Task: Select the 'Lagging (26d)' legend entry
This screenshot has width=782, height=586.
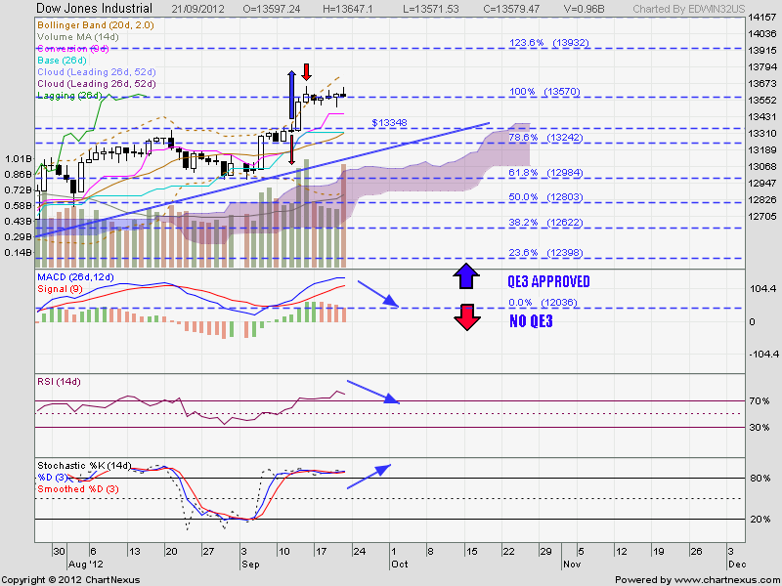Action: point(69,95)
